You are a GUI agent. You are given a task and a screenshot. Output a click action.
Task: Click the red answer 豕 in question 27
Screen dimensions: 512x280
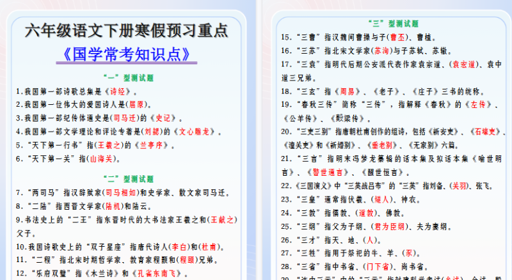(x=409, y=253)
